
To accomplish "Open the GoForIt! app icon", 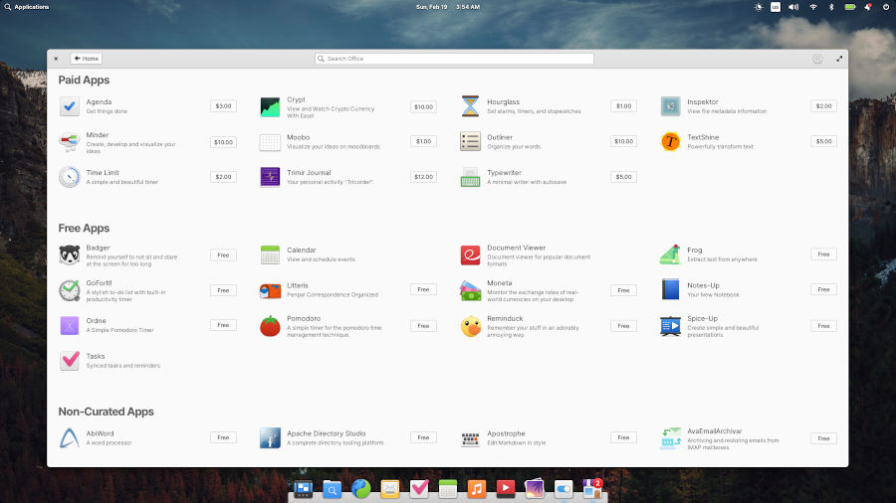I will coord(69,290).
